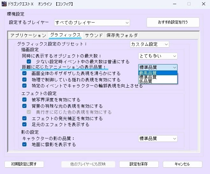The image size is (210, 174).
Task: Click the おすすめ設定を行う button
Action: coord(173,22)
